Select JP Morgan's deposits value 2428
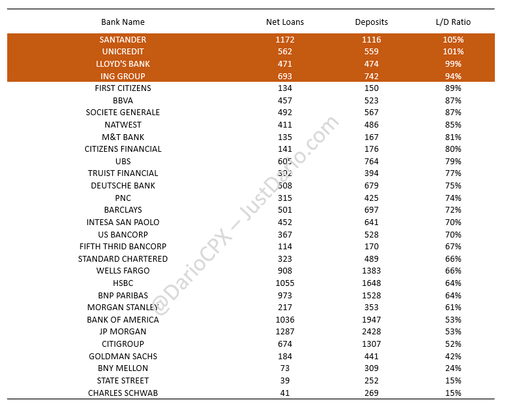This screenshot has height=407, width=506. pyautogui.click(x=371, y=332)
